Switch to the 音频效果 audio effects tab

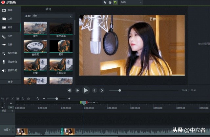tap(10, 70)
